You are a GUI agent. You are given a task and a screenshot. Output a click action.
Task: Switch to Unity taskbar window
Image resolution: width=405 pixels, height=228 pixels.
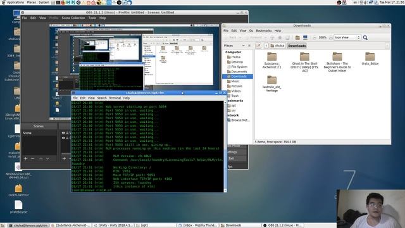click(x=113, y=225)
